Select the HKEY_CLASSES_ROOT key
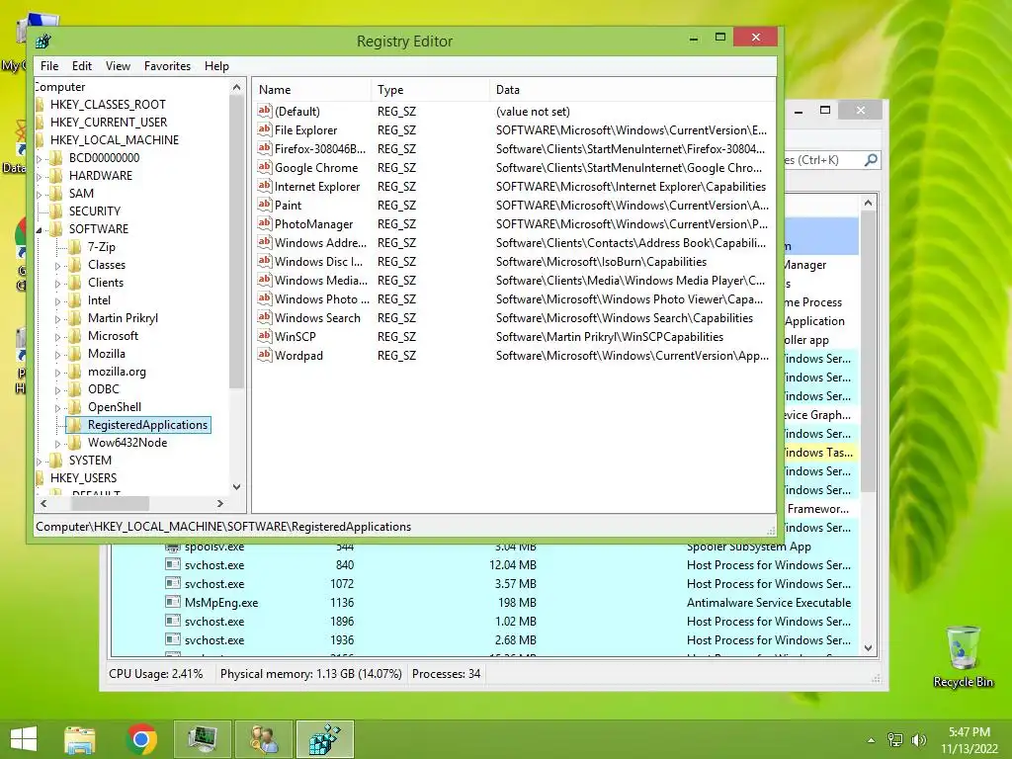Viewport: 1012px width, 759px height. click(108, 105)
